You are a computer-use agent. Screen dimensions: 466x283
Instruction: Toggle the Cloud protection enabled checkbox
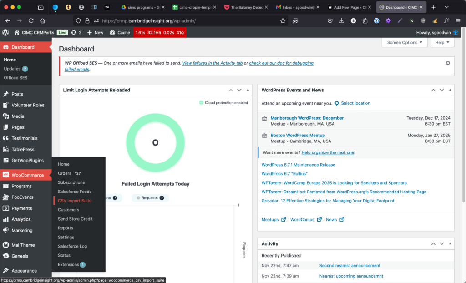(201, 103)
